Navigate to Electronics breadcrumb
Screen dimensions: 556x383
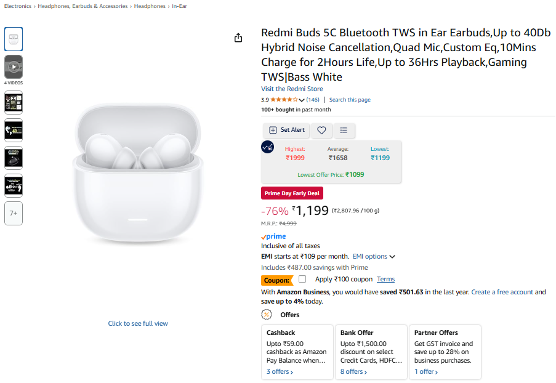(x=18, y=6)
